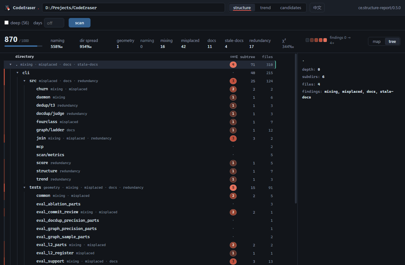Select the fourclass directory row
This screenshot has height=265, width=405.
(x=139, y=122)
